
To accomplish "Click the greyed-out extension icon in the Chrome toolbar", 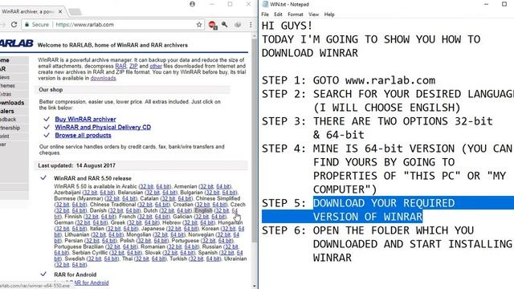I will [x=238, y=25].
